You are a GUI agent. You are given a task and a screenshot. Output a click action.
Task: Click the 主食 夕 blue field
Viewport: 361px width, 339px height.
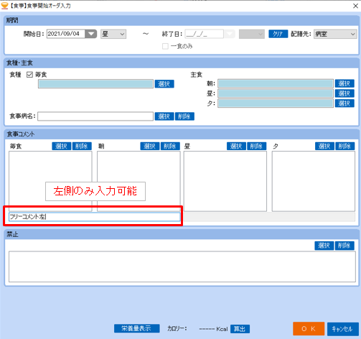[276, 103]
